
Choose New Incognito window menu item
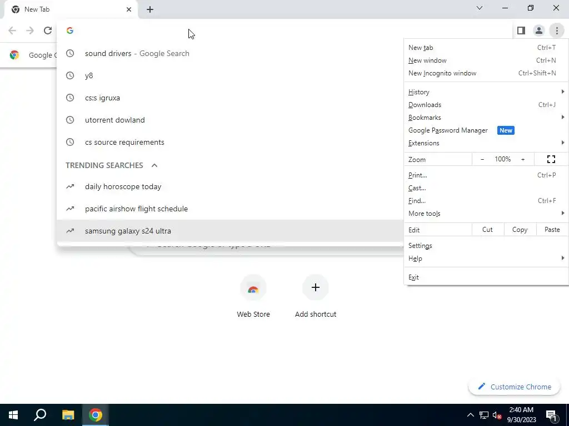click(486, 73)
